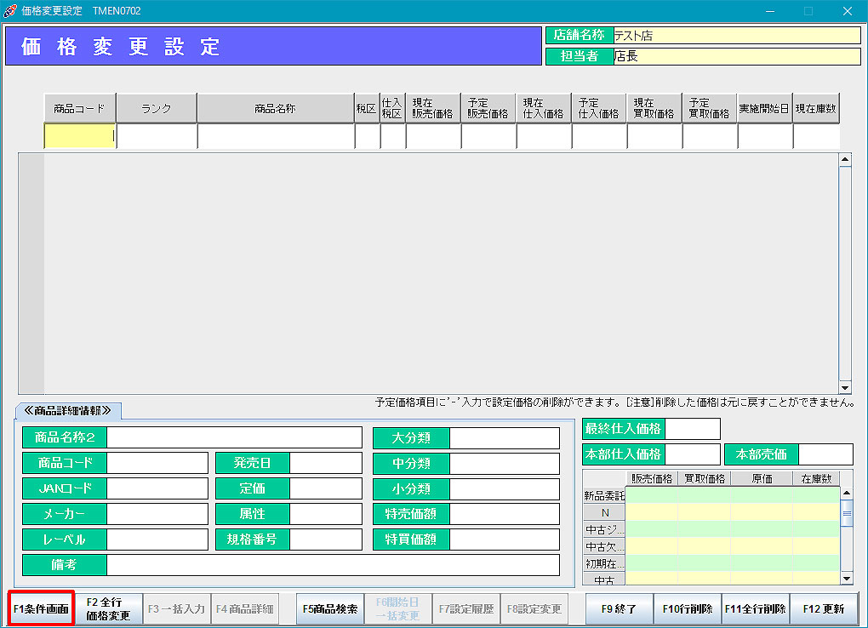Image resolution: width=868 pixels, height=628 pixels.
Task: Click the price table scrollbar thumb
Action: click(x=846, y=513)
